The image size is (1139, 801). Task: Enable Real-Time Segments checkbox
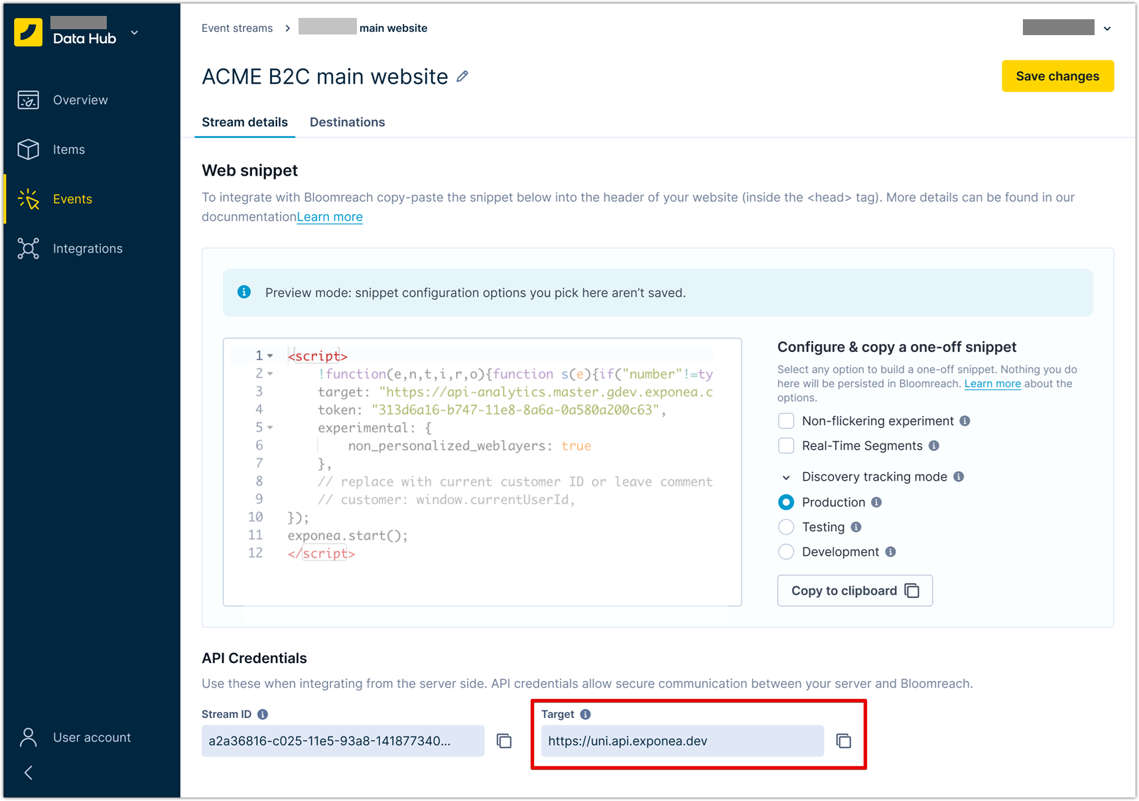786,446
